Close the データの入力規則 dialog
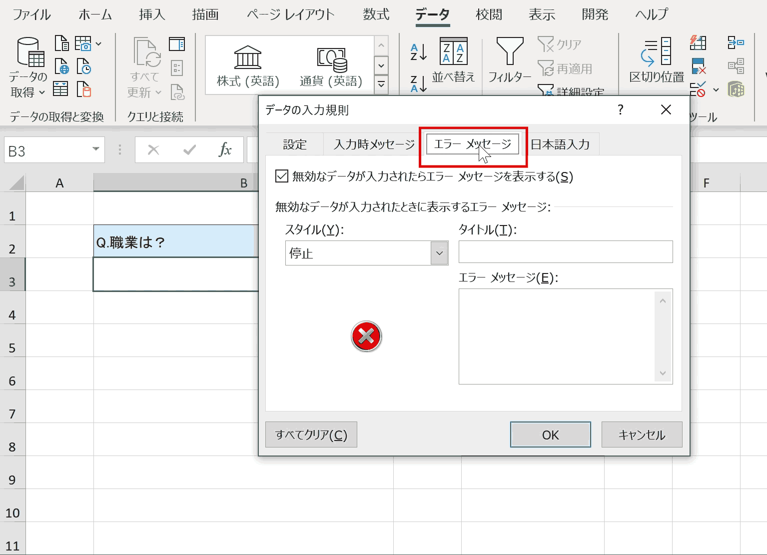Viewport: 767px width, 555px height. (x=666, y=109)
